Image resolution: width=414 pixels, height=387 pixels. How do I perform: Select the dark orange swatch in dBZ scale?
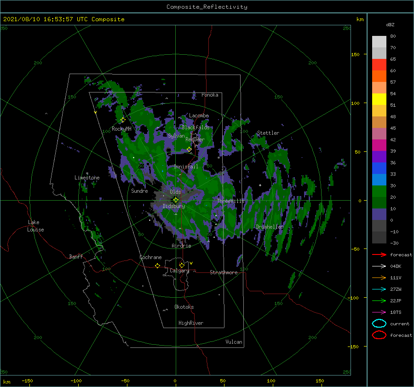(379, 76)
